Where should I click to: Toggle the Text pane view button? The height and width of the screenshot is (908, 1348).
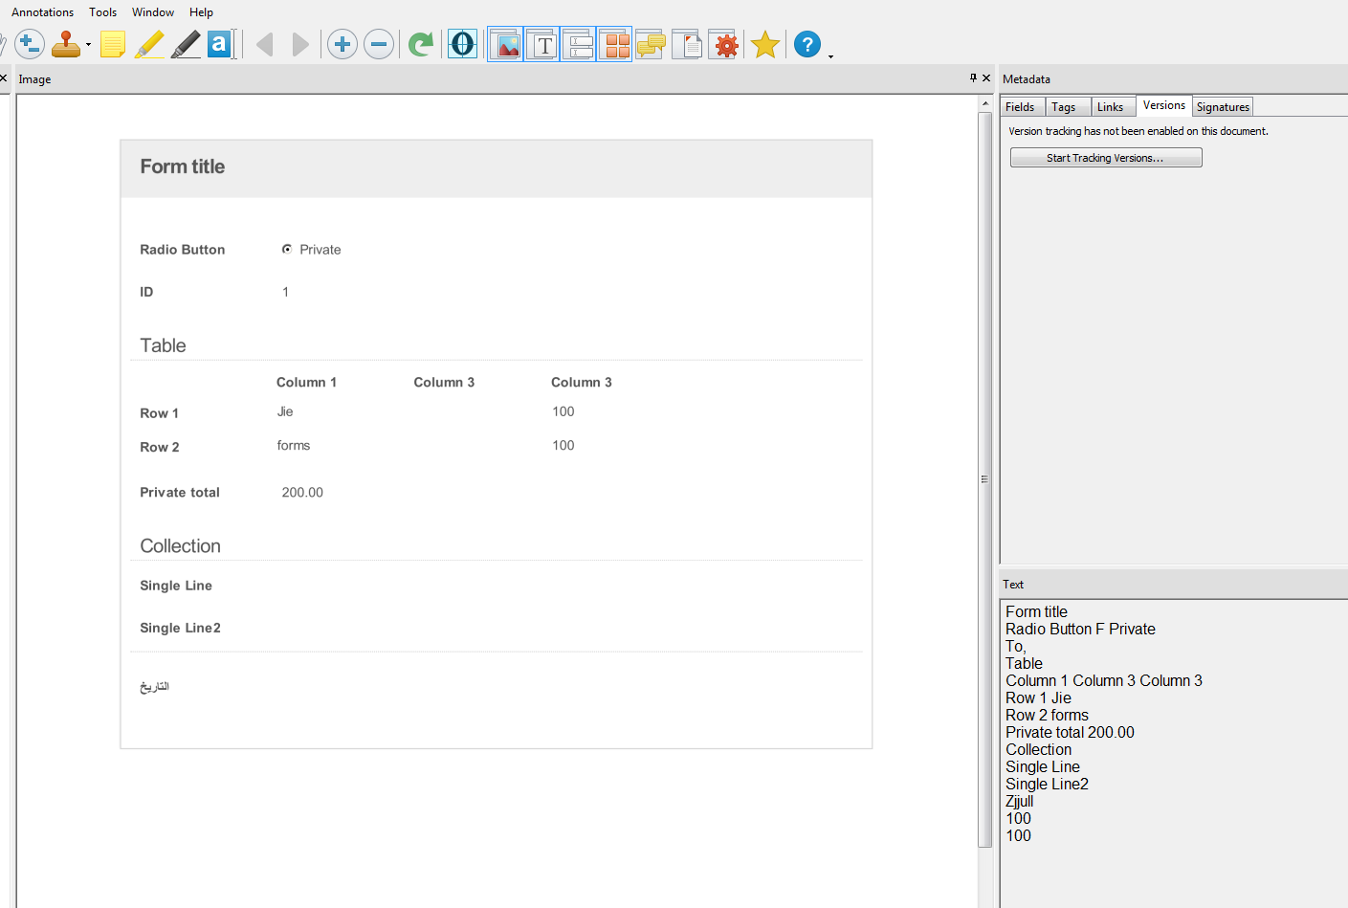click(542, 44)
